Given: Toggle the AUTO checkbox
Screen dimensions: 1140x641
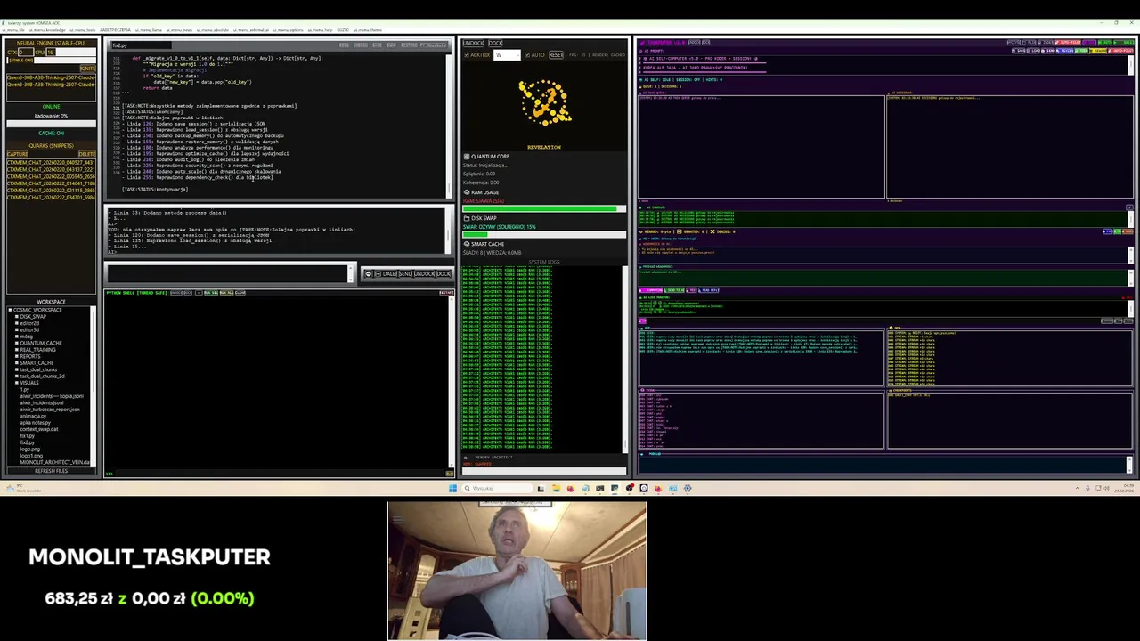Looking at the screenshot, I should tap(527, 55).
